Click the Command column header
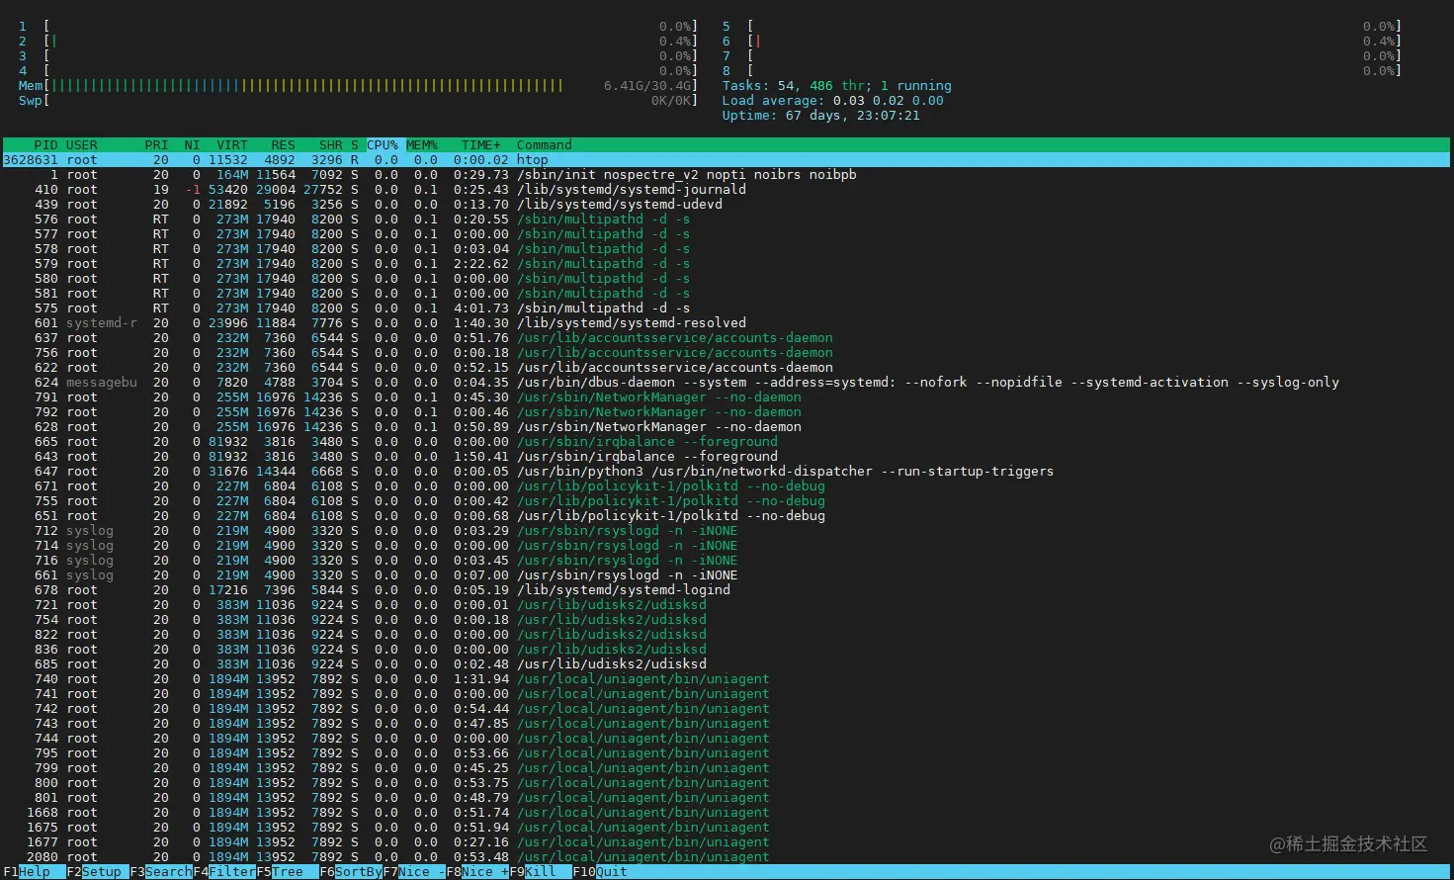 [545, 145]
